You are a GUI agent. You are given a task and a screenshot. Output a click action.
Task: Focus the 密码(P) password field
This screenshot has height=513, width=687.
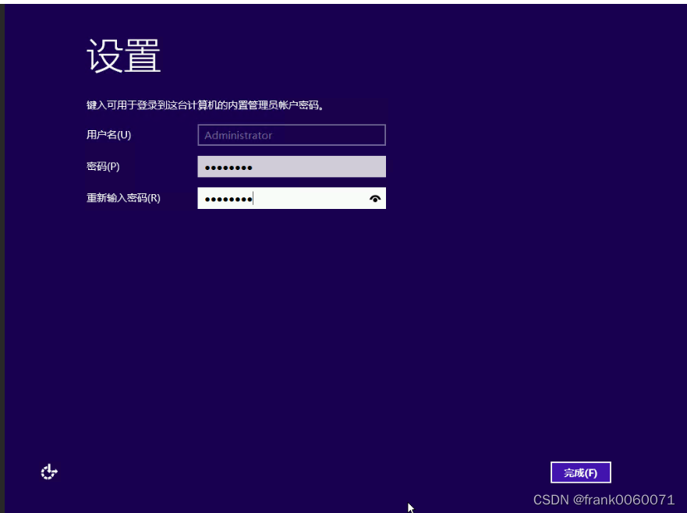tap(292, 167)
